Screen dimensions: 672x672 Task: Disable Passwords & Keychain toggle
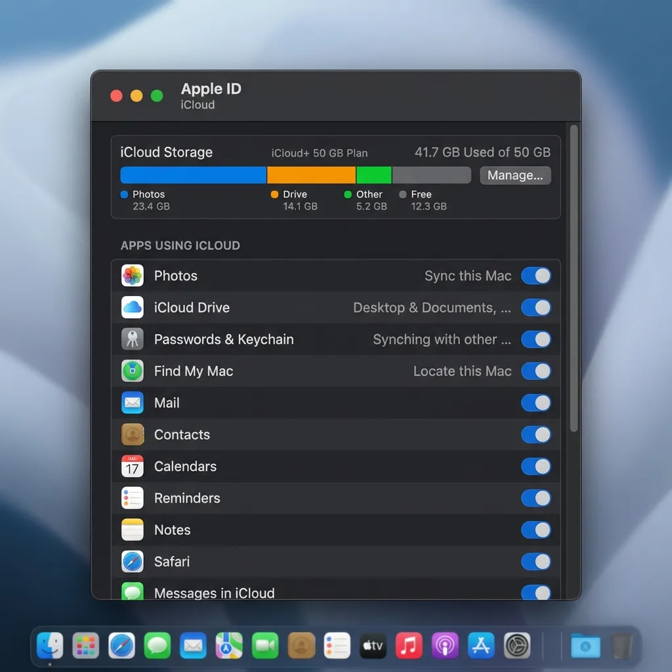pos(535,339)
